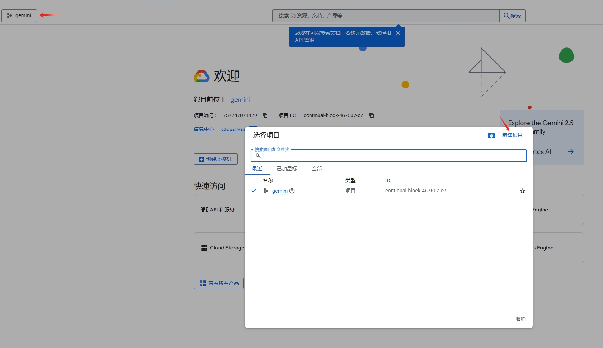This screenshot has height=348, width=603.
Task: Click 新建项目 to create a new project
Action: click(x=512, y=135)
